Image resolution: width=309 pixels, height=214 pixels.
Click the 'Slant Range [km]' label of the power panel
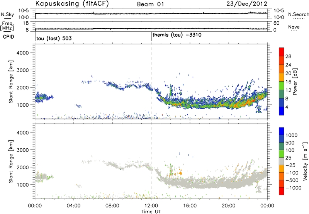11,82
